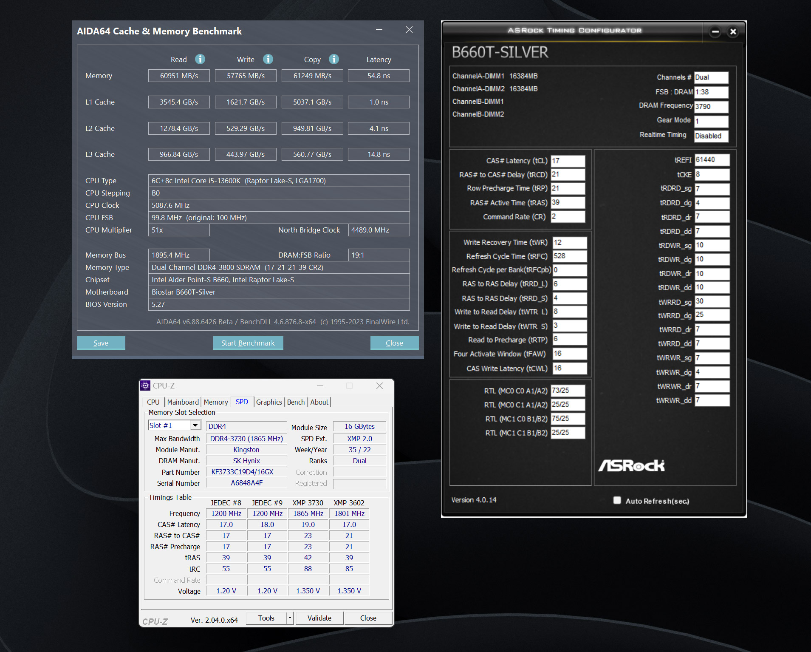The image size is (811, 652).
Task: Click the L3 Cache Copy value 560.77 GB/s
Action: [312, 154]
